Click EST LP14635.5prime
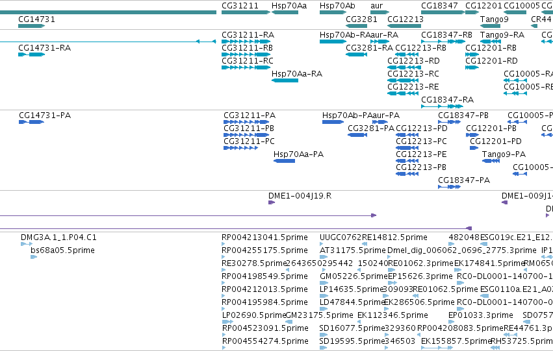 324,296
